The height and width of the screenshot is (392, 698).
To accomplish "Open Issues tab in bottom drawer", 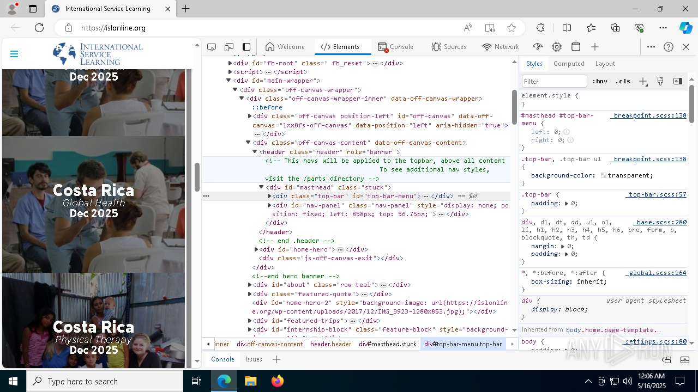I will [254, 359].
